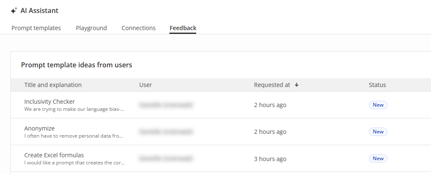The height and width of the screenshot is (174, 431).
Task: Click the AI Assistant sparkle icon
Action: point(14,11)
